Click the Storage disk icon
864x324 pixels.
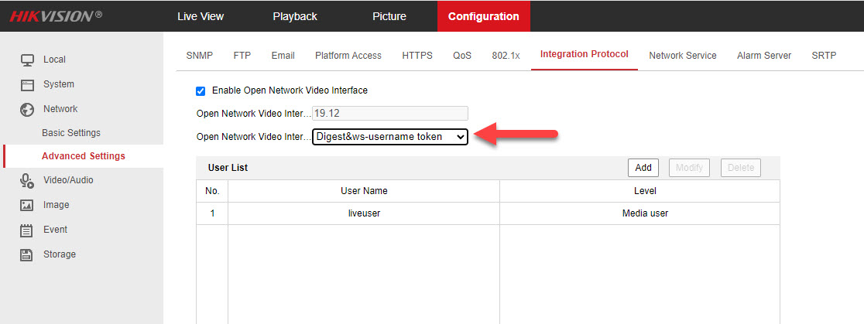coord(27,254)
